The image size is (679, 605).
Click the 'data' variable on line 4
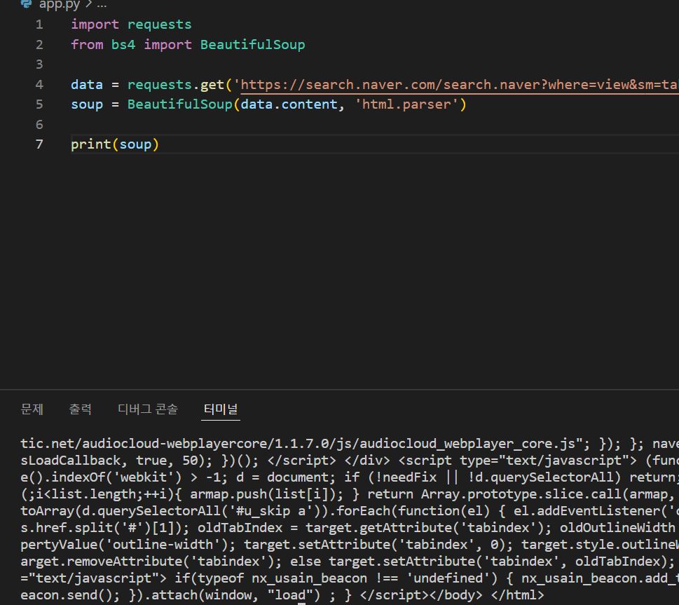[87, 85]
